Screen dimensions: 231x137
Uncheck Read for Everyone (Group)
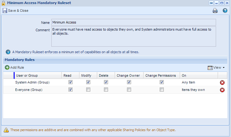tap(70, 90)
